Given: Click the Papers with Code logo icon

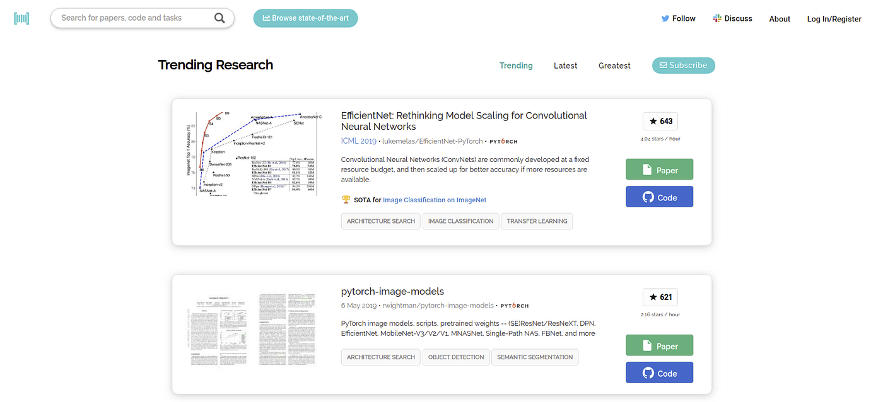Looking at the screenshot, I should pos(21,18).
